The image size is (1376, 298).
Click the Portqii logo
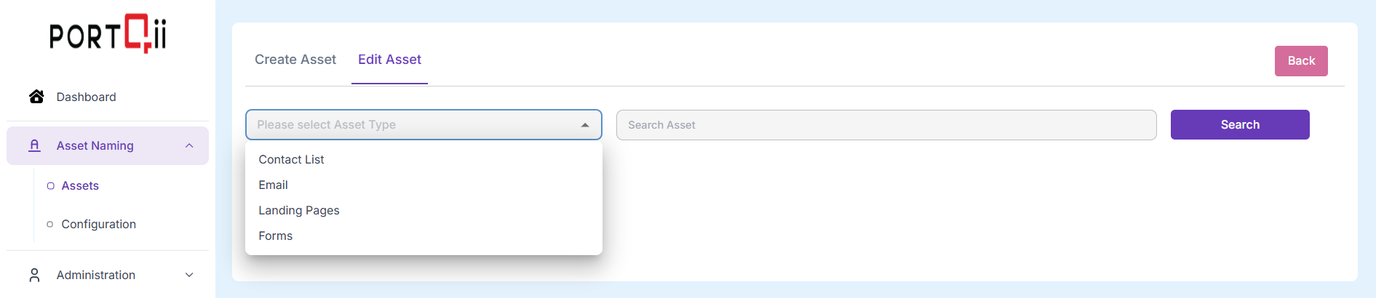(108, 33)
